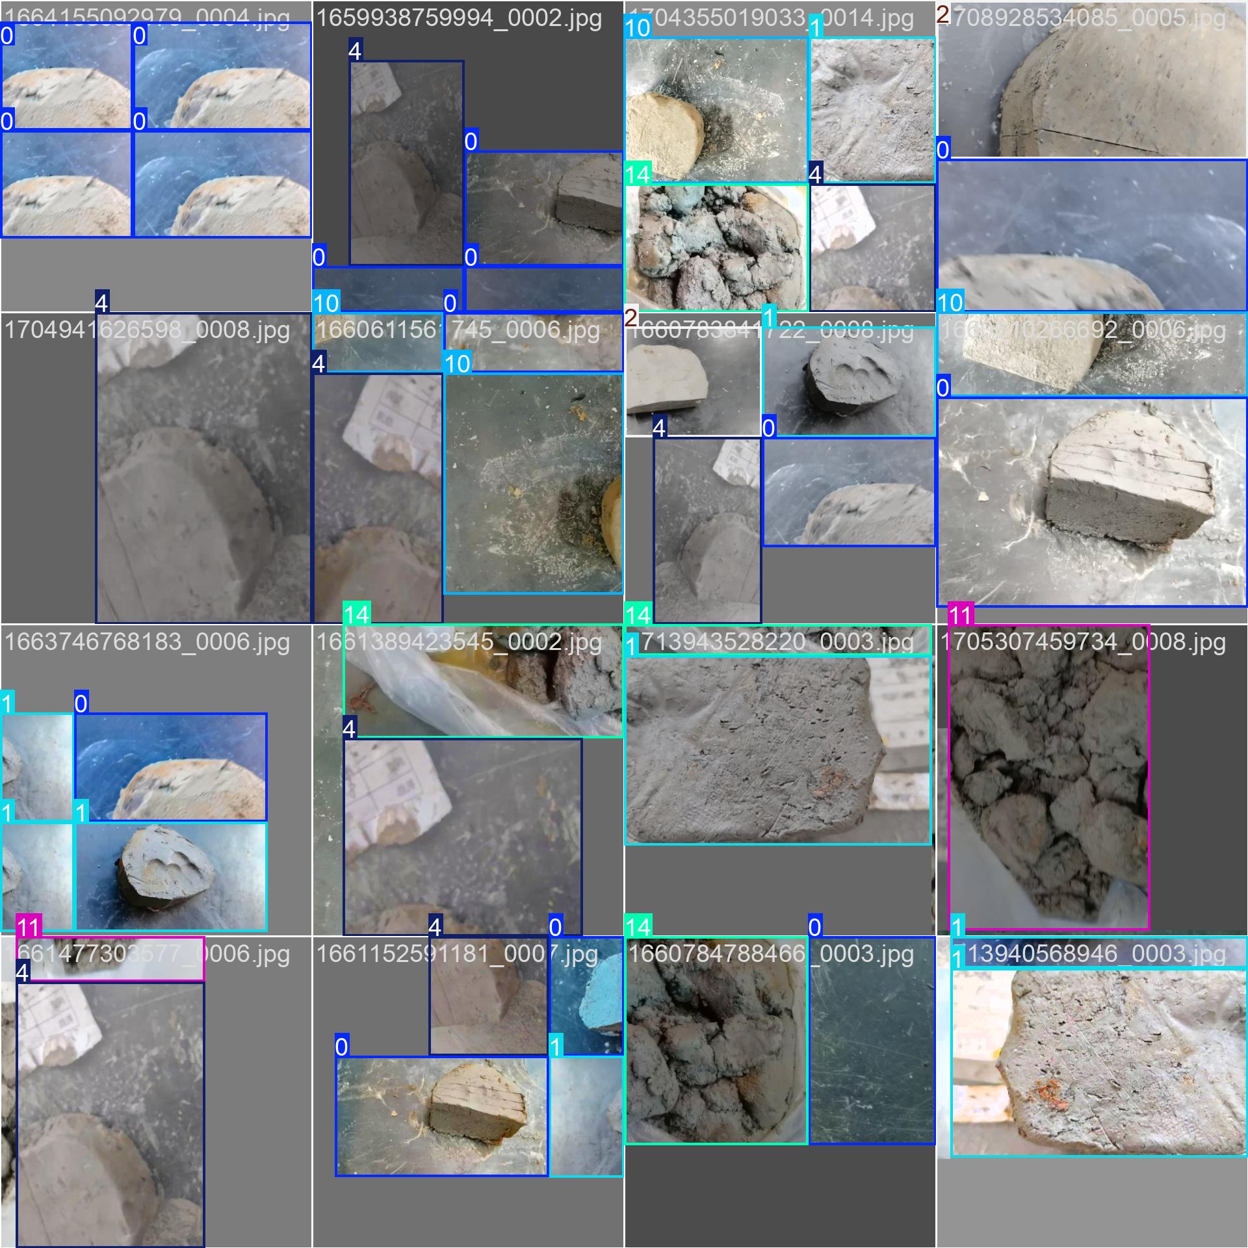Screen dimensions: 1248x1248
Task: Select the bright blue block crop in tile 1661152591181_0007
Action: [x=586, y=995]
